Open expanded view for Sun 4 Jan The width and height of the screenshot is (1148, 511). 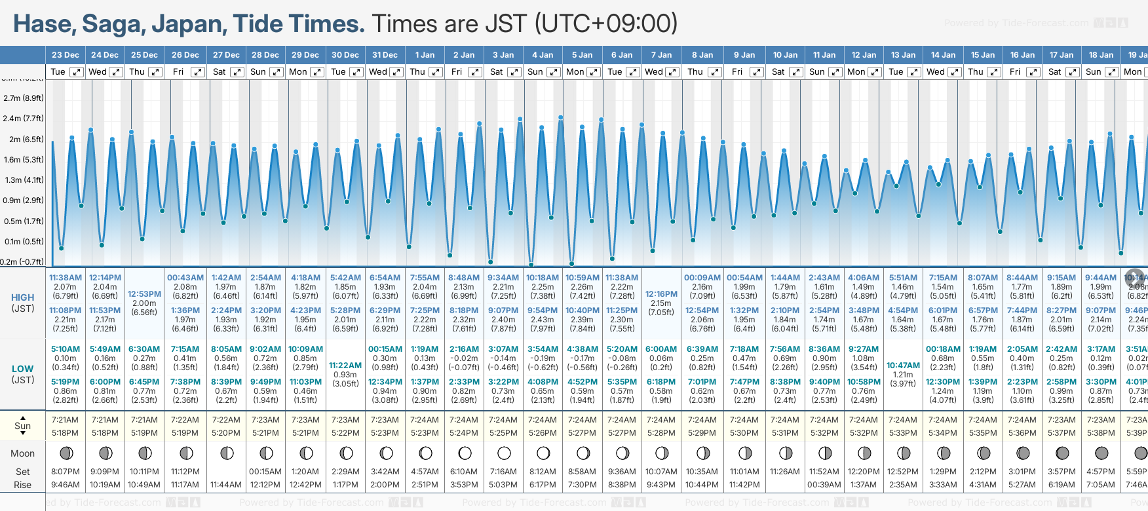pos(554,72)
